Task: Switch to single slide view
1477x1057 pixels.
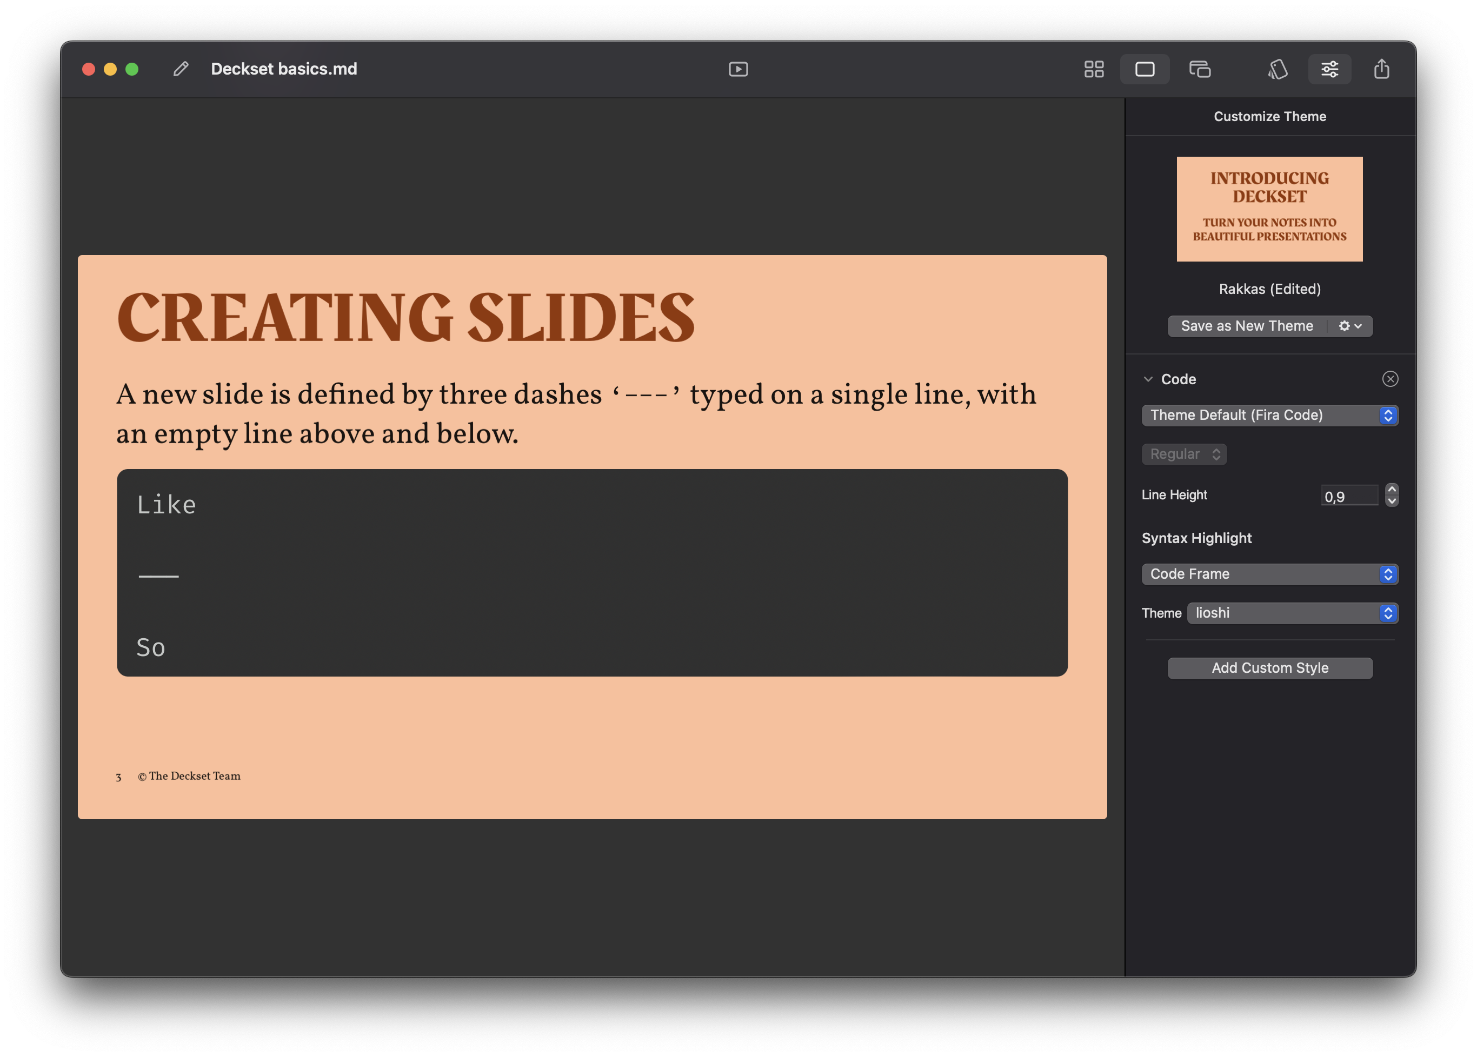Action: 1144,69
